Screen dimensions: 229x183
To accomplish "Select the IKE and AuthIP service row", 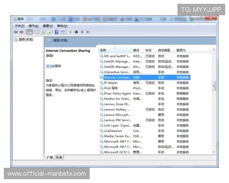I will tap(145, 56).
